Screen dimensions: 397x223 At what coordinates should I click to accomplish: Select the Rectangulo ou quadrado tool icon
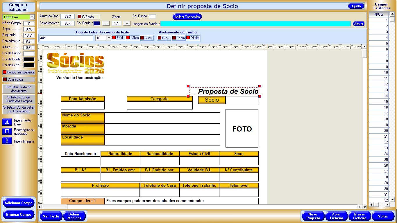(7, 132)
